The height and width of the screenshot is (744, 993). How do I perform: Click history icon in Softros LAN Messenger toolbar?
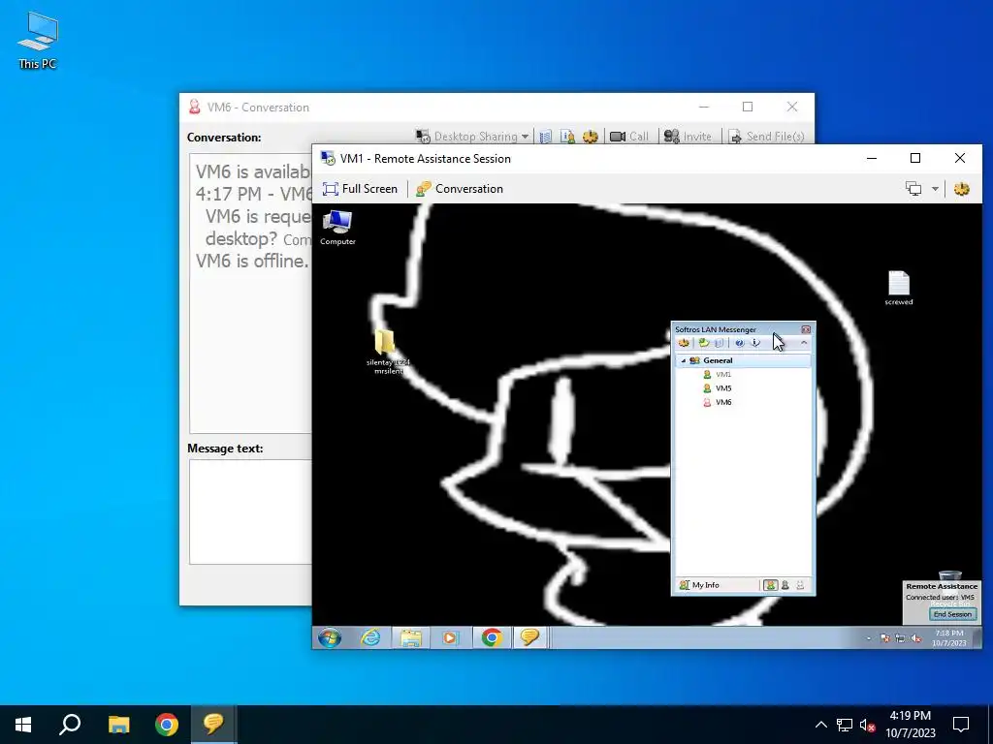719,343
